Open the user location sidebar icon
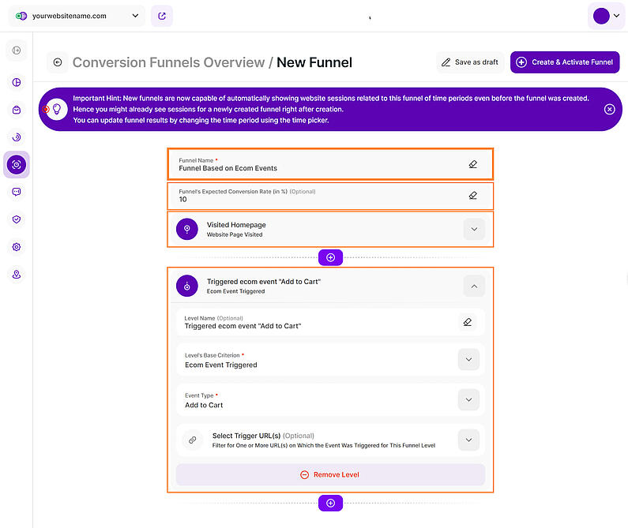Image resolution: width=628 pixels, height=528 pixels. (x=17, y=275)
